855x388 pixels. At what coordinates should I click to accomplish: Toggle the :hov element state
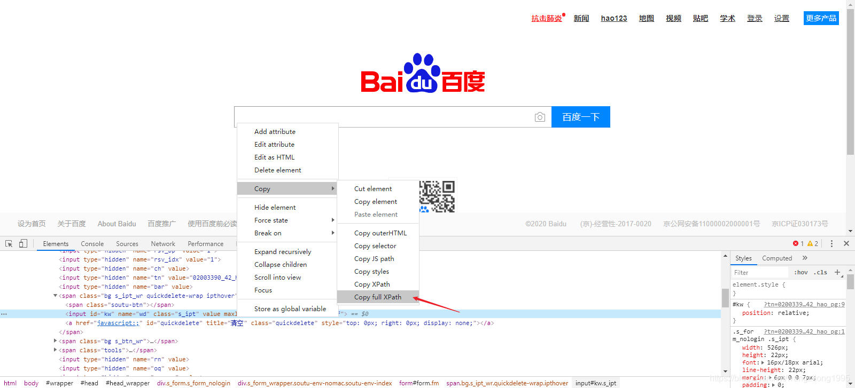801,272
